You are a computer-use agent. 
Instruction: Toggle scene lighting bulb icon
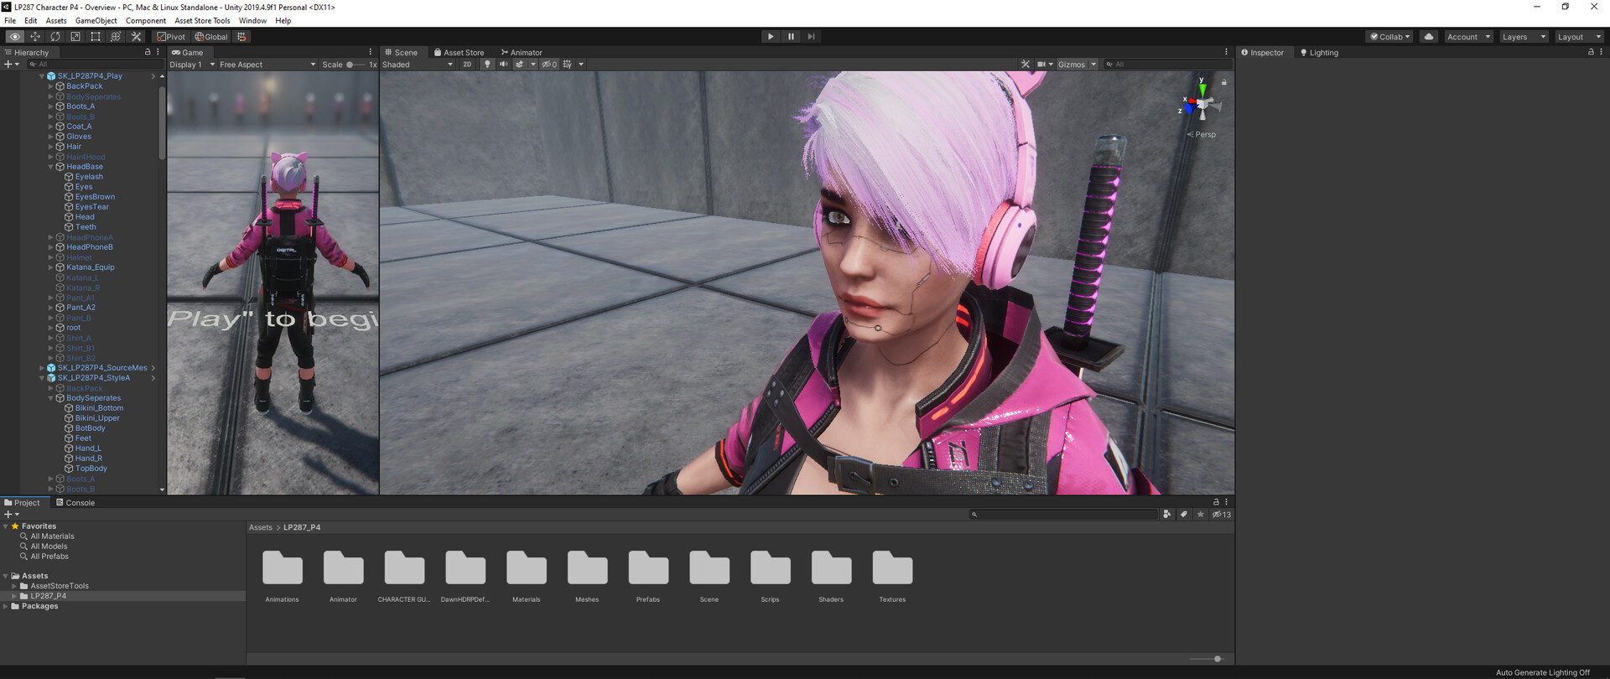pos(487,65)
